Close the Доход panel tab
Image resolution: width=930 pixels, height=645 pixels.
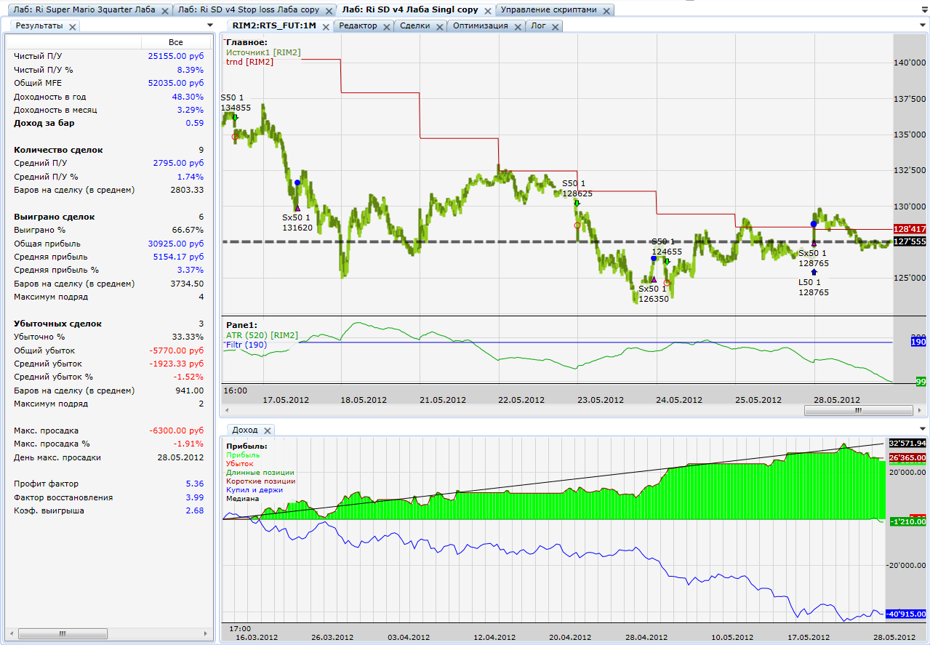point(267,430)
